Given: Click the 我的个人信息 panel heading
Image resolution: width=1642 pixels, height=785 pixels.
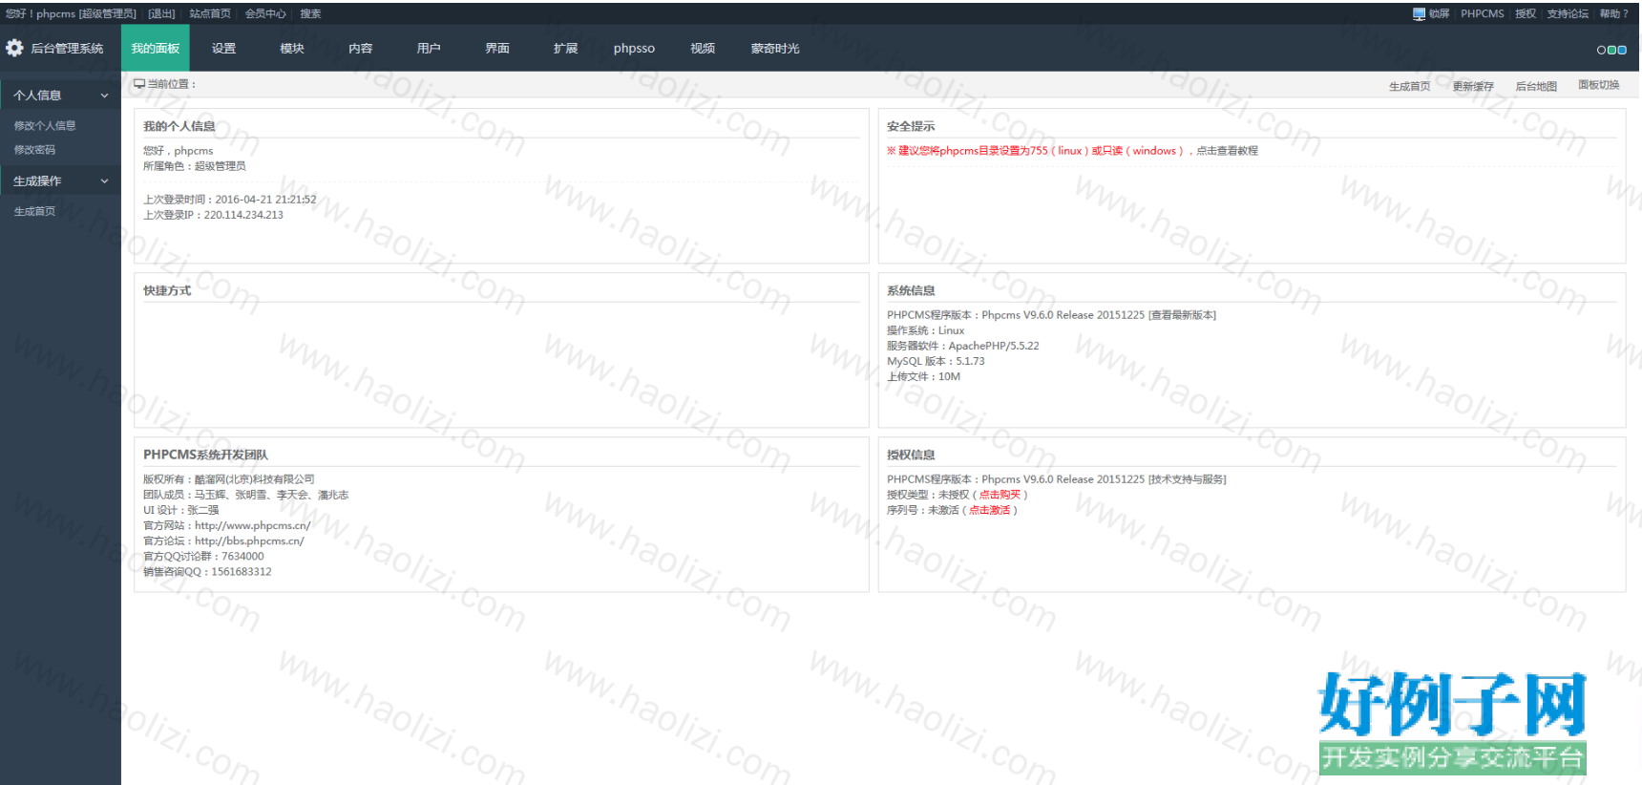Looking at the screenshot, I should pyautogui.click(x=179, y=126).
